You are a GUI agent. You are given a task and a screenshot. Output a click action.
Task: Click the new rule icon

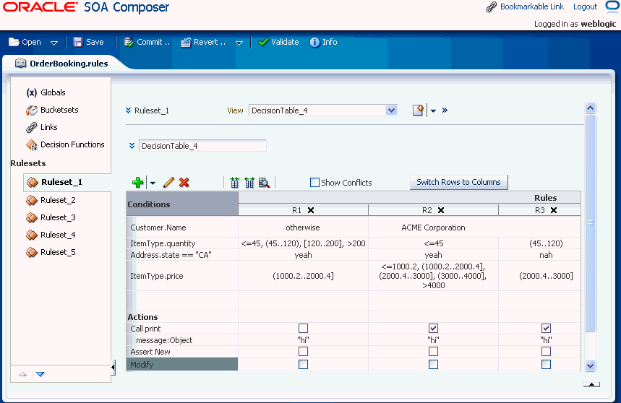pos(419,110)
